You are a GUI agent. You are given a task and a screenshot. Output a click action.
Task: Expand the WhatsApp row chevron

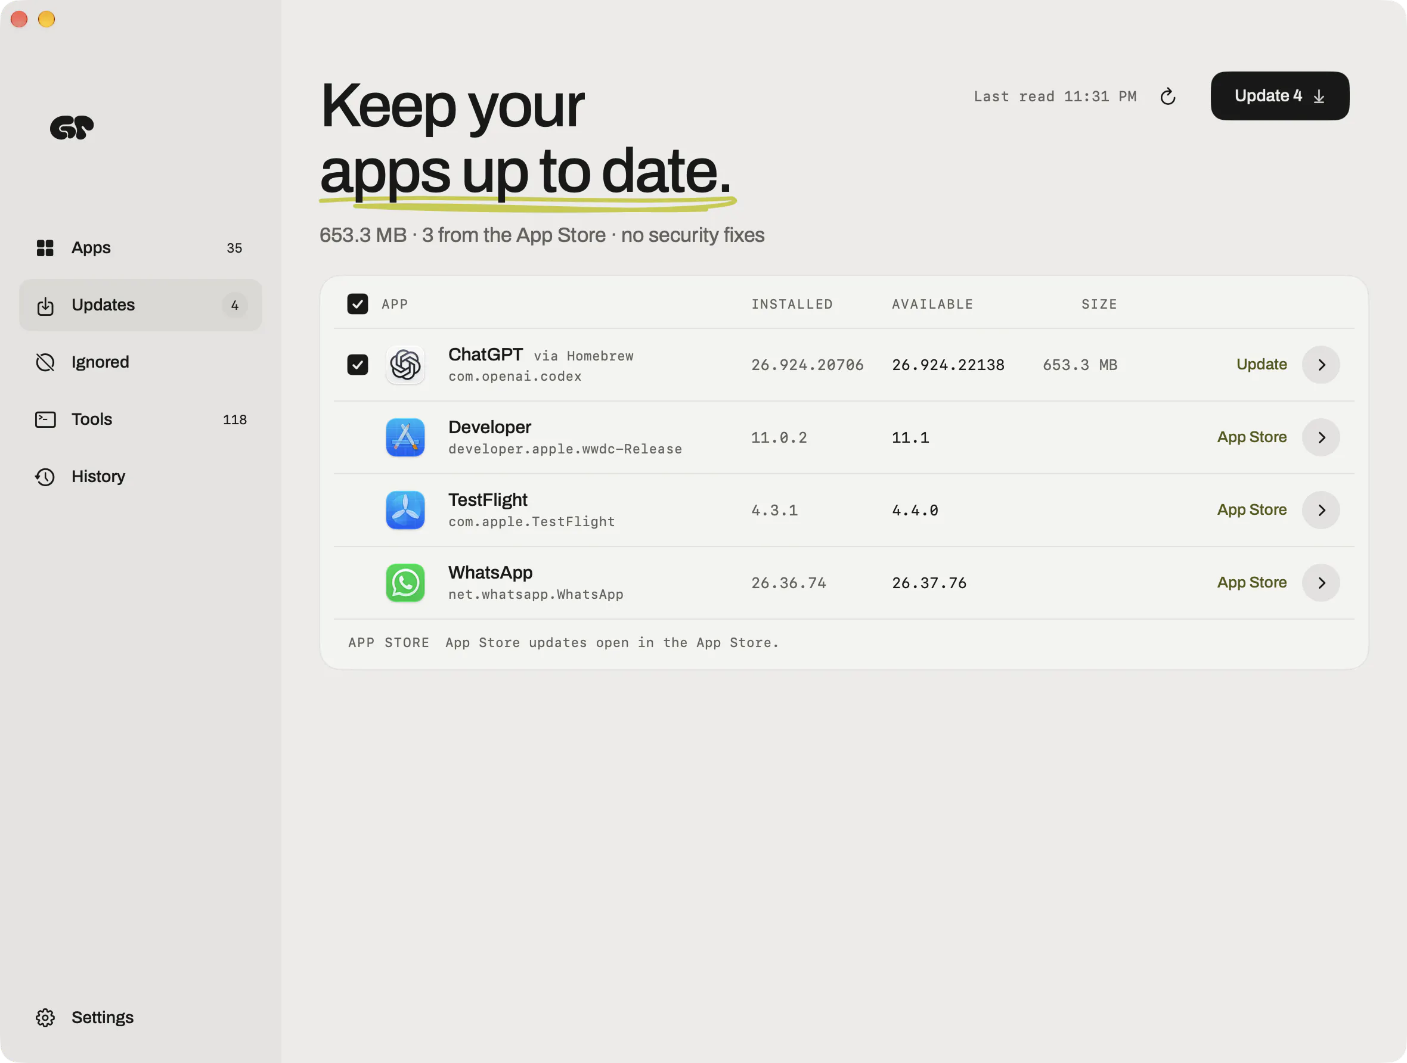click(x=1321, y=583)
